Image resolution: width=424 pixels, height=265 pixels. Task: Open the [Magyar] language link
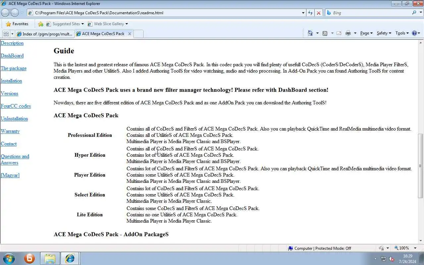(x=10, y=175)
